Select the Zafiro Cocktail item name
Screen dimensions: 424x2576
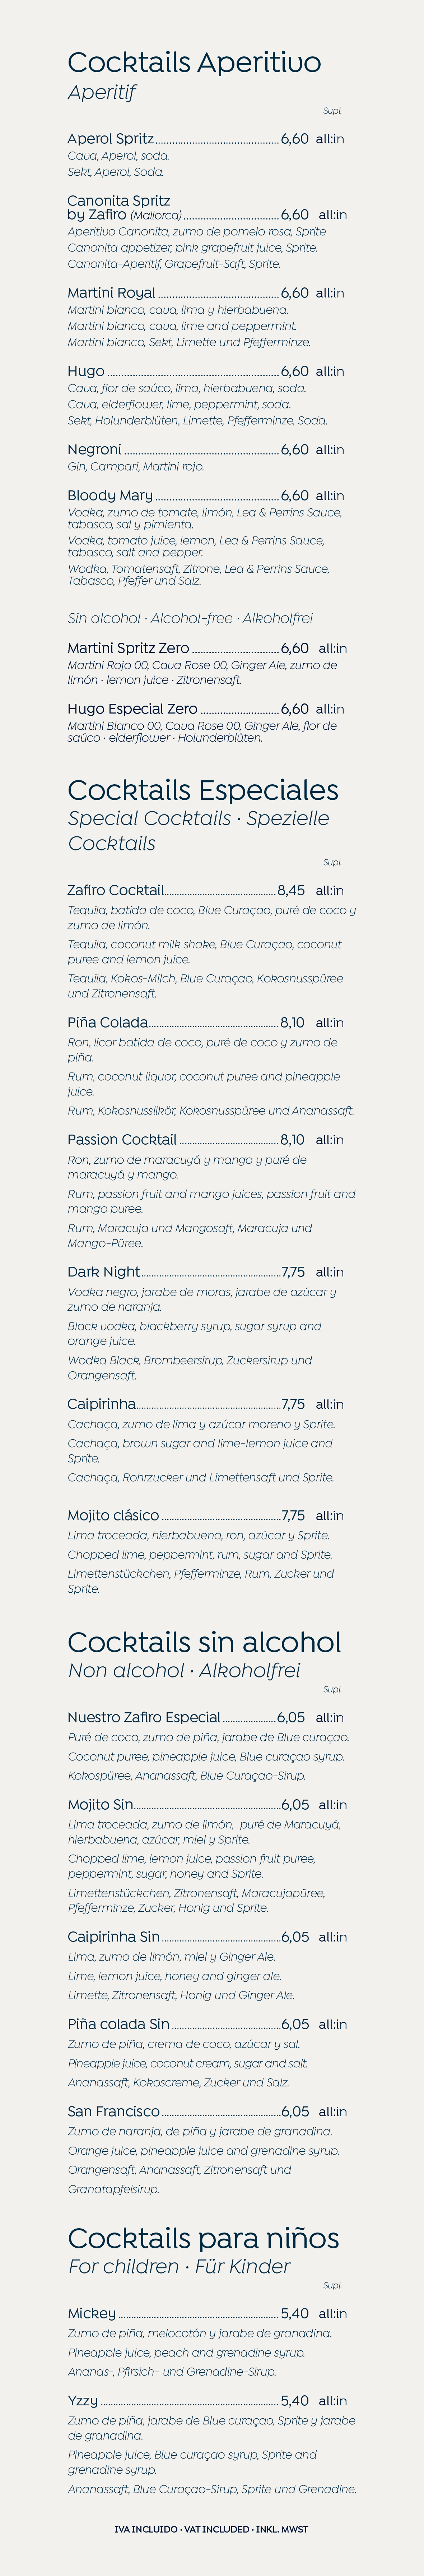[115, 890]
